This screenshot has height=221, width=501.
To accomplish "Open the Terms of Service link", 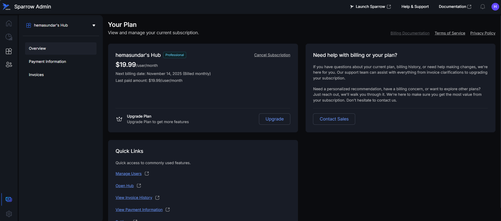I will 450,33.
